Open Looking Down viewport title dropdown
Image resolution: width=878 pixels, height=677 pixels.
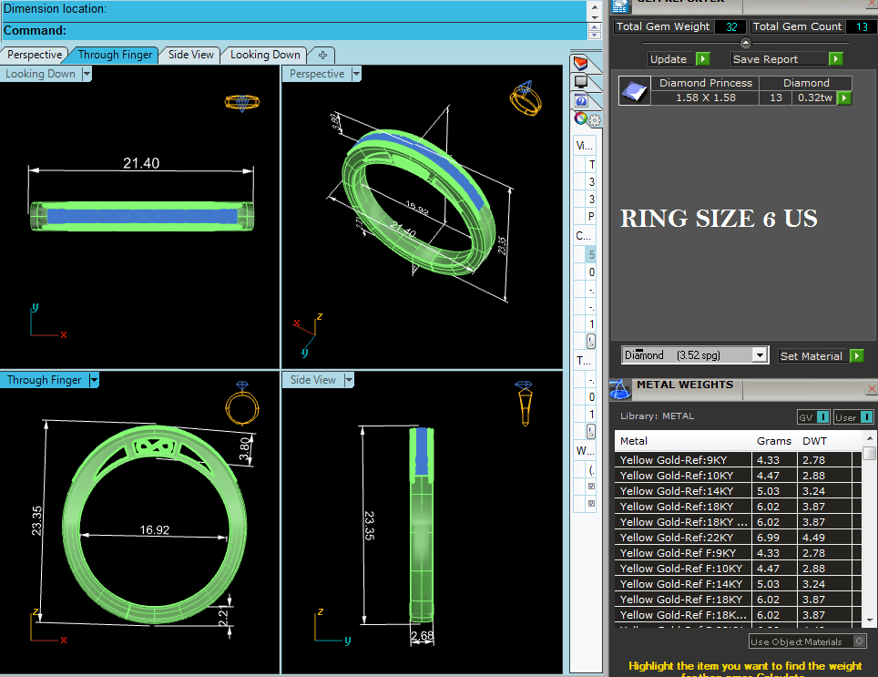87,74
